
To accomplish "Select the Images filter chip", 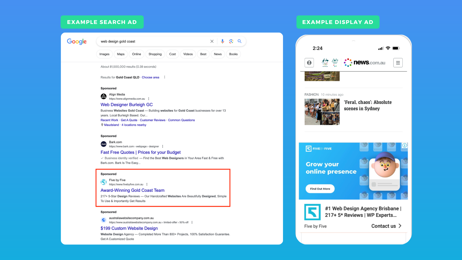I will coord(105,54).
